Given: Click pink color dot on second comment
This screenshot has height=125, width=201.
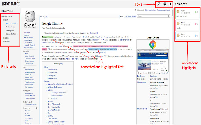Looking at the screenshot, I should click(196, 24).
